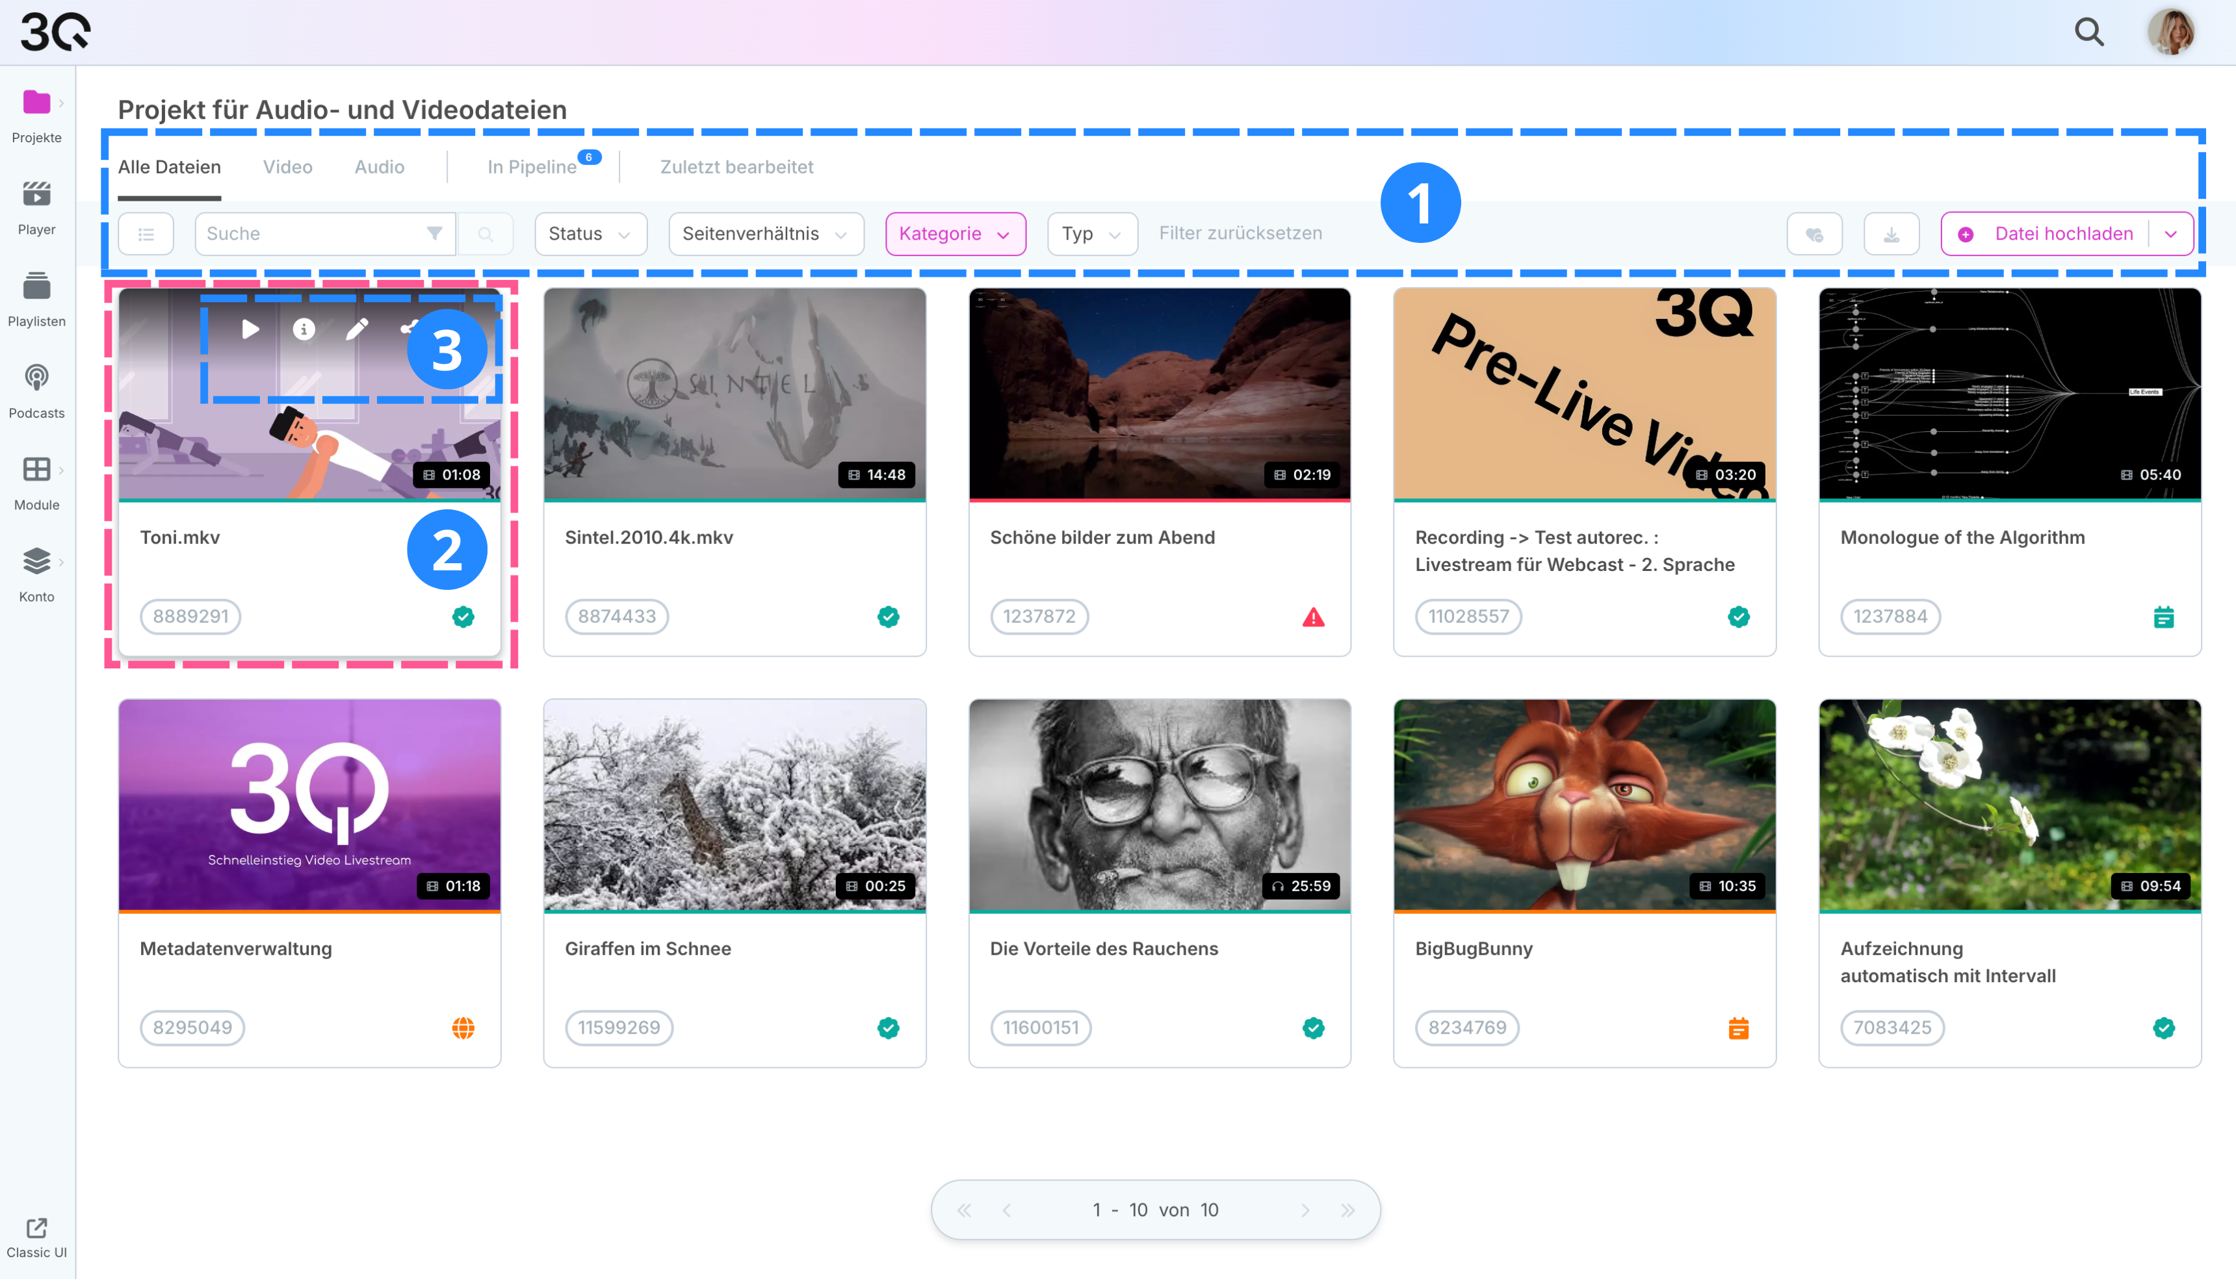Open the In Pipeline tab
This screenshot has width=2236, height=1281.
pos(532,167)
